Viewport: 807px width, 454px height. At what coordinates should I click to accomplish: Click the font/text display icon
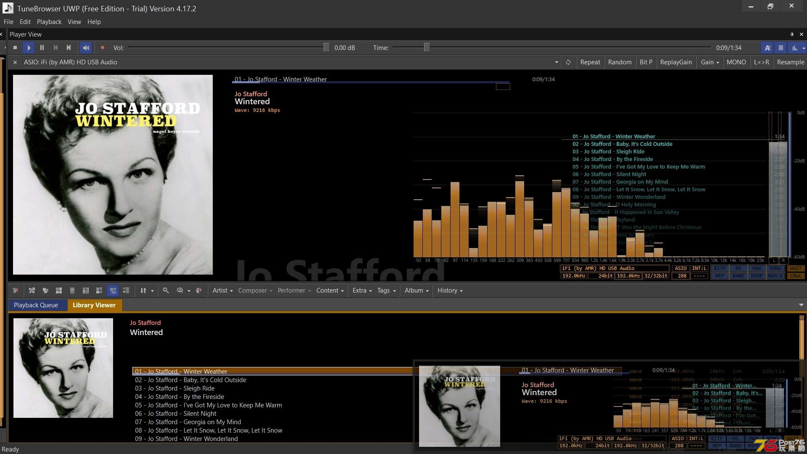(767, 48)
